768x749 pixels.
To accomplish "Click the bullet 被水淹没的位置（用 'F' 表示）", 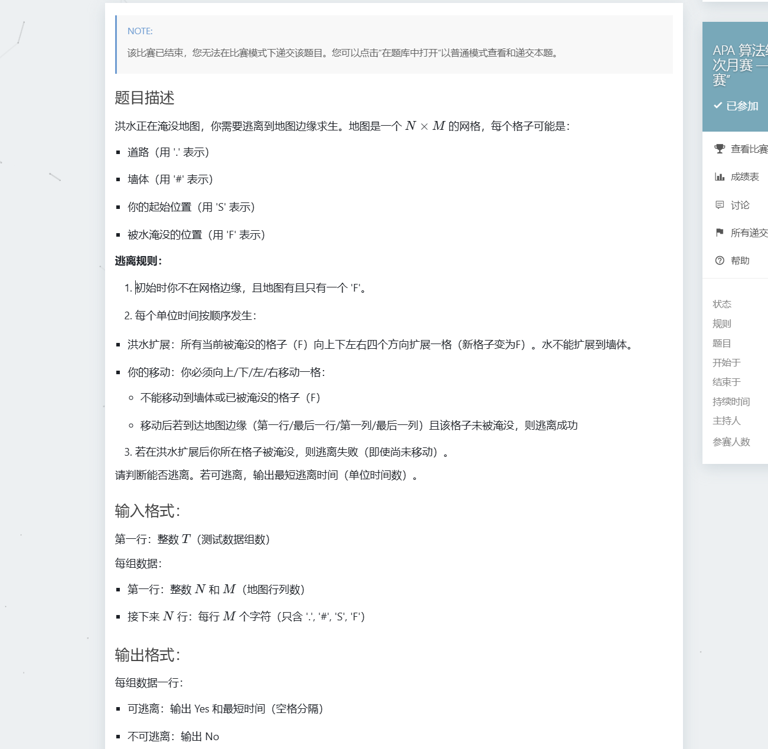I will pos(197,235).
